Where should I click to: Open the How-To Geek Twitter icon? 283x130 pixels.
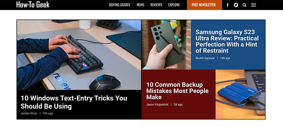coord(236,5)
